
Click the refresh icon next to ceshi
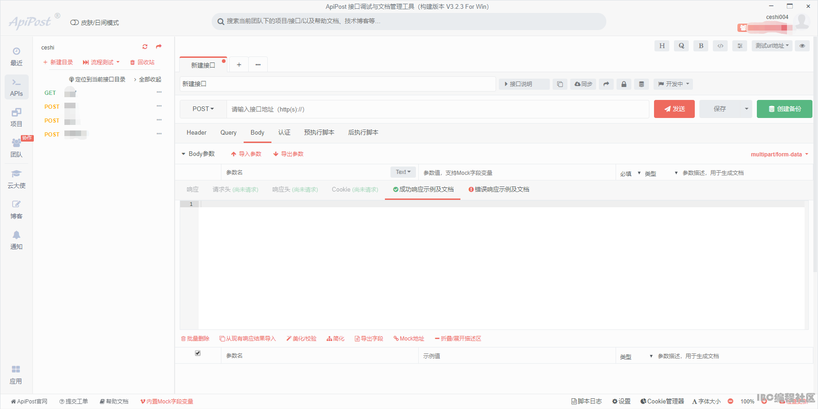(145, 47)
